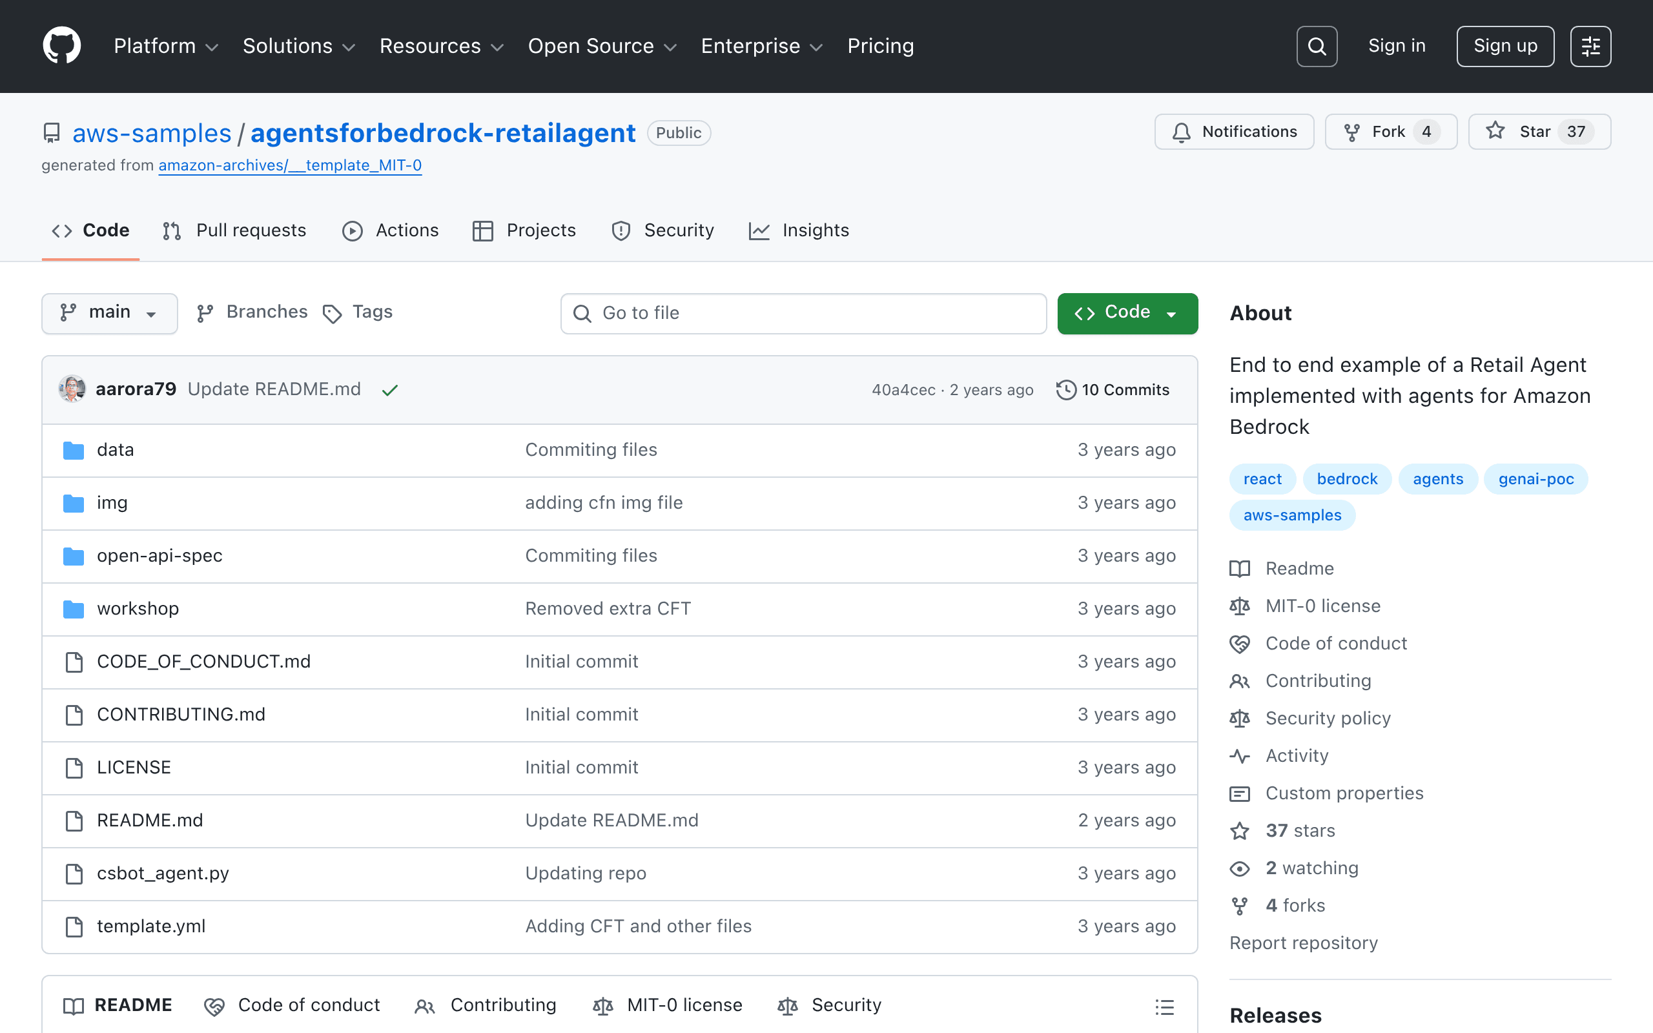
Task: Open the 10 Commits history link
Action: [1113, 389]
